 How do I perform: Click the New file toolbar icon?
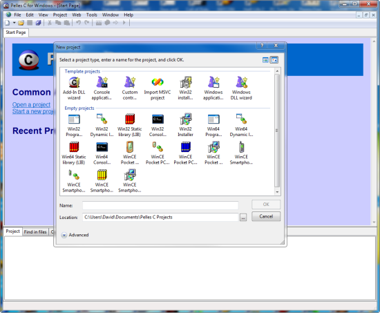(8, 23)
